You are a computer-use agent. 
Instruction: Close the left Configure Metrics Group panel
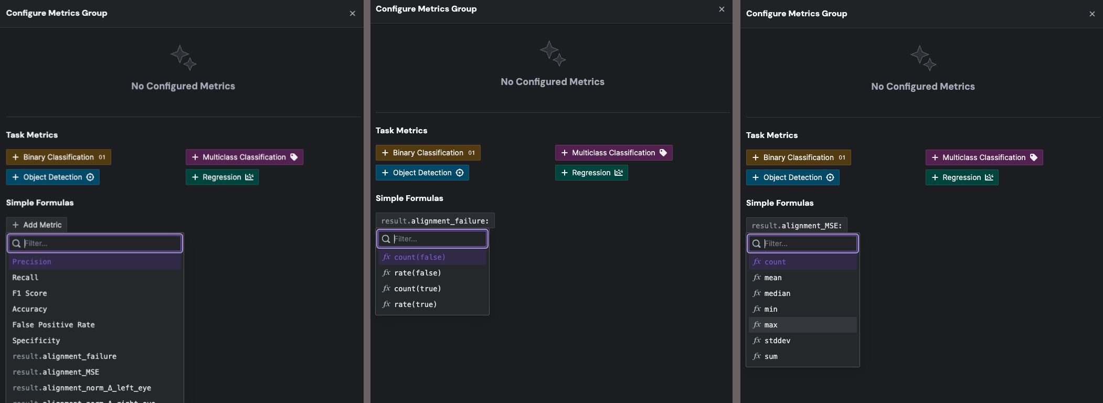click(353, 14)
